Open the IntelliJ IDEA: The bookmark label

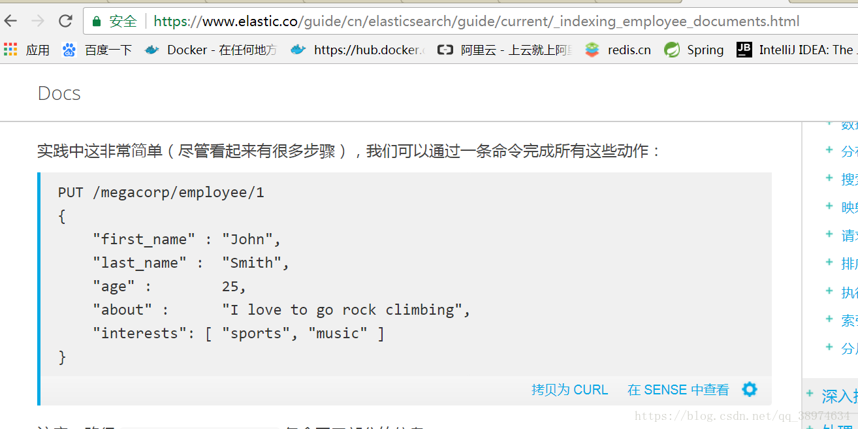[x=808, y=50]
